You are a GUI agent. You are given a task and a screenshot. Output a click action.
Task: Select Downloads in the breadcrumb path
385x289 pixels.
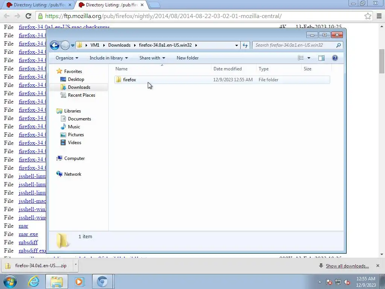pyautogui.click(x=119, y=45)
